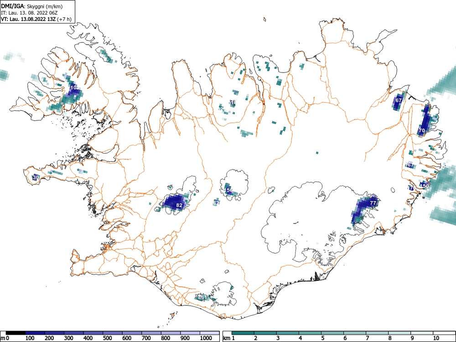Image resolution: width=456 pixels, height=342 pixels.
Task: Click the '56' visibility value on central glacier
Action: pyautogui.click(x=229, y=191)
